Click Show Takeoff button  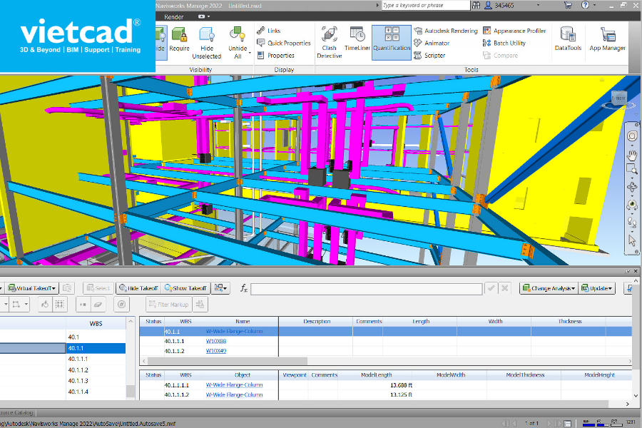click(185, 288)
